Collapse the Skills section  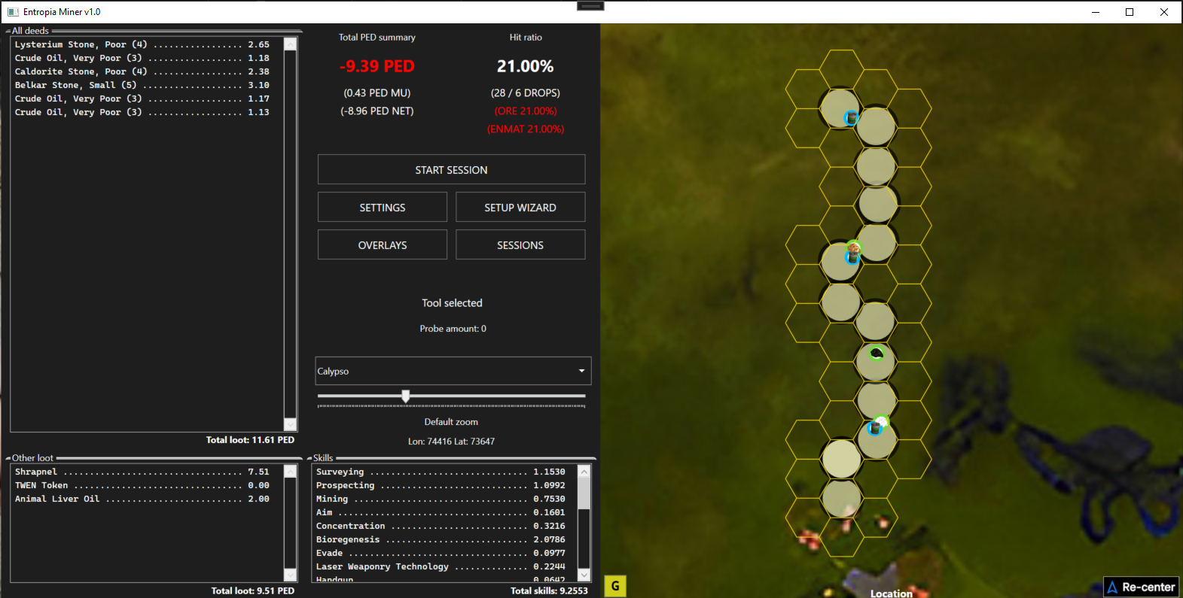coord(309,458)
